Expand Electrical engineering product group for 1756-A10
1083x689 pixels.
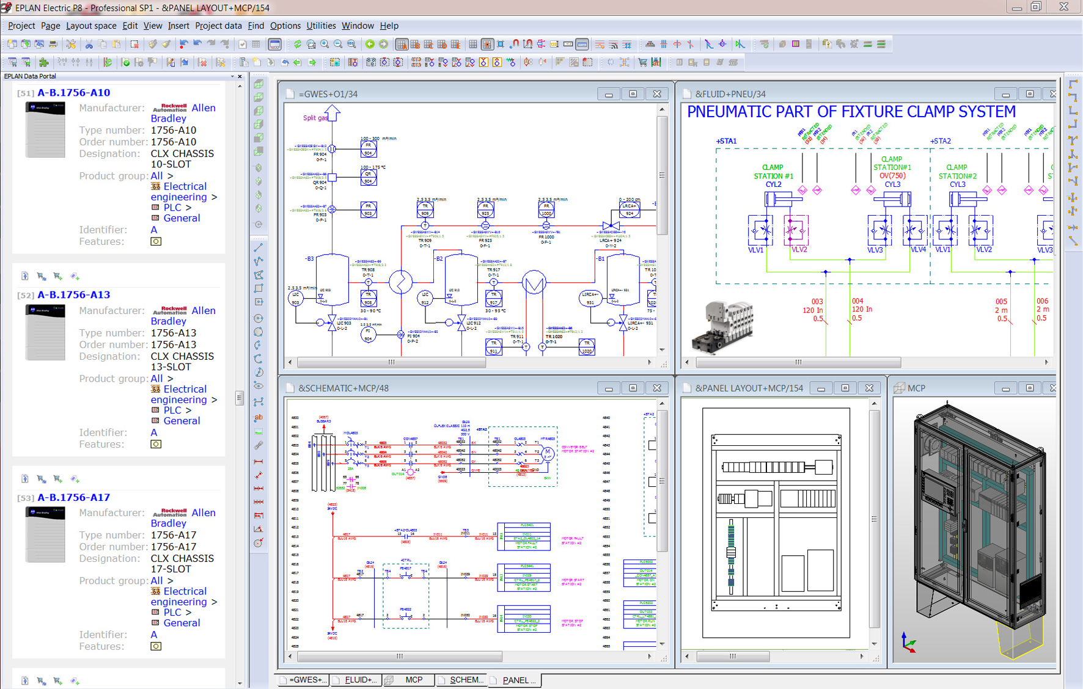point(180,191)
